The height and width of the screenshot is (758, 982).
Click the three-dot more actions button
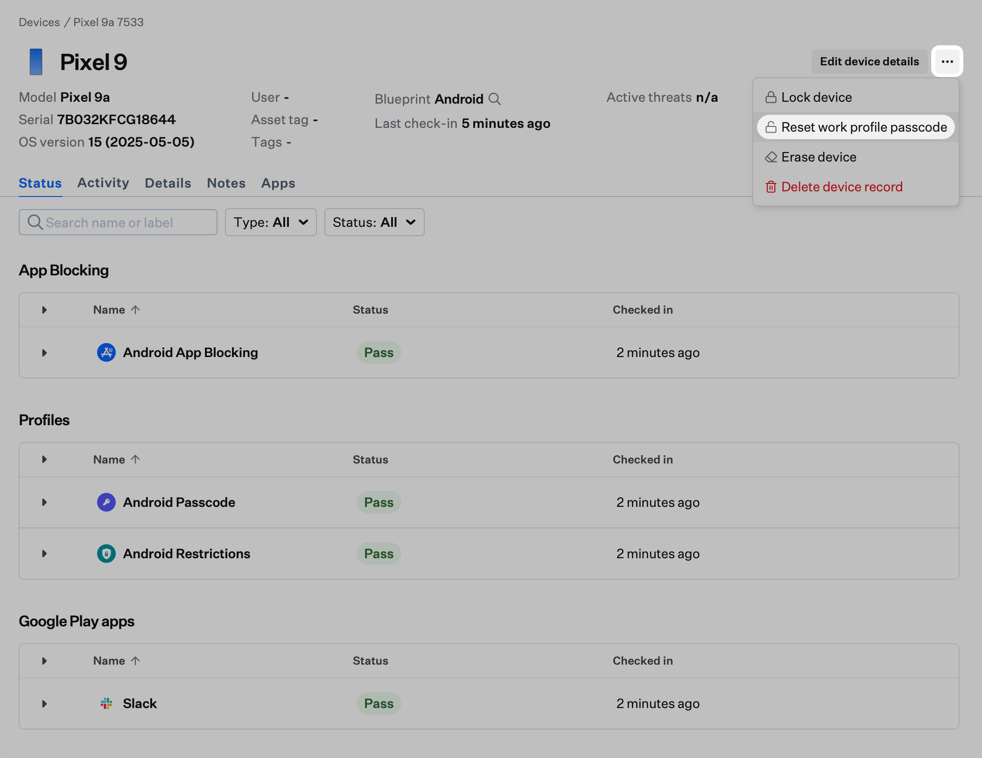[x=947, y=61]
